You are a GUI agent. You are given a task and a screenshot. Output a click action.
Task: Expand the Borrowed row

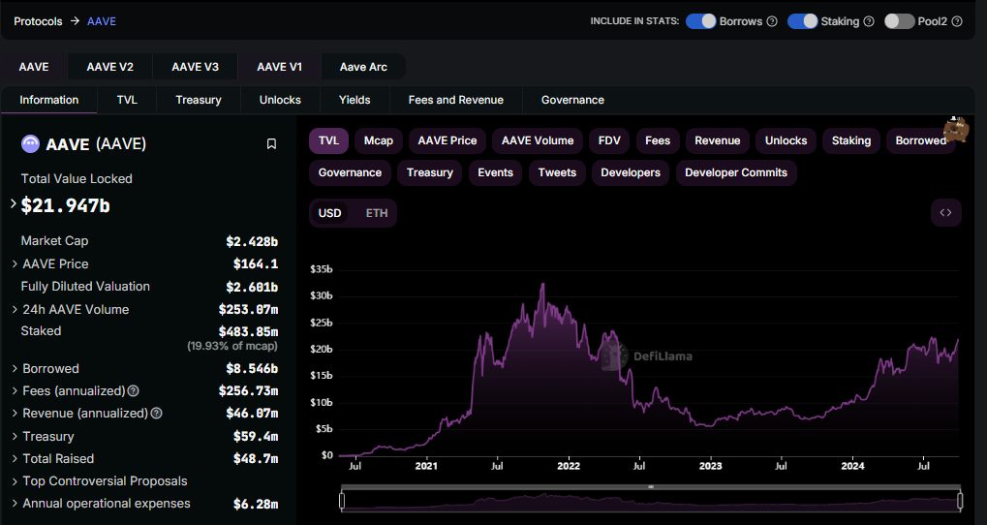tap(15, 369)
